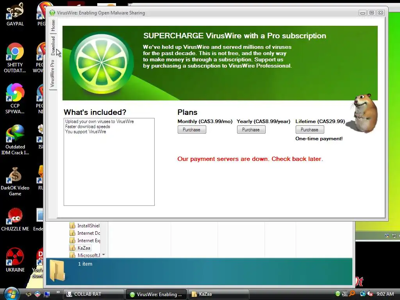Switch to the Download tab
This screenshot has width=400, height=300.
[53, 46]
